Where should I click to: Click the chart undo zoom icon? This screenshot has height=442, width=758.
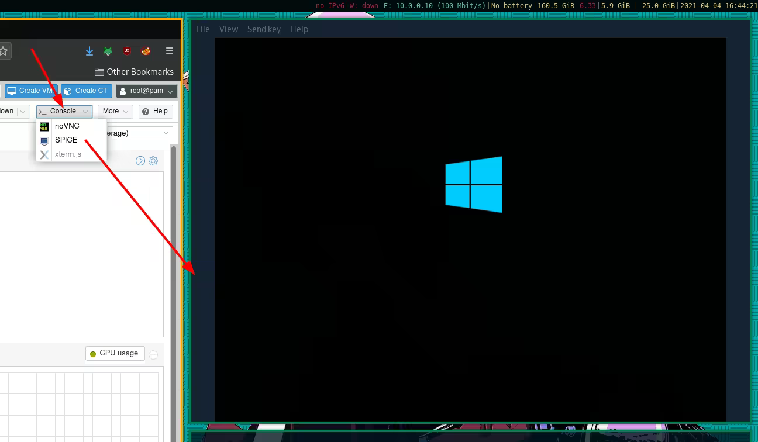(153, 355)
